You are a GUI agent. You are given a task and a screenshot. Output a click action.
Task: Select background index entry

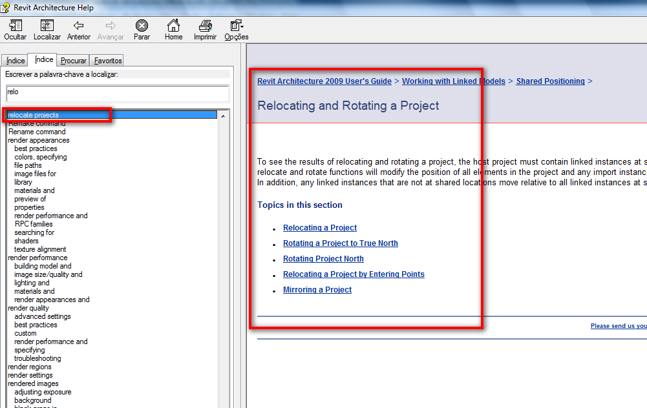[x=32, y=401]
